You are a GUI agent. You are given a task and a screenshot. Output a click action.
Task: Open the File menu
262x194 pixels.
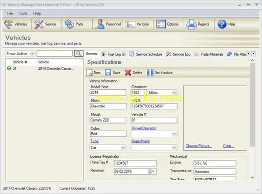pyautogui.click(x=10, y=13)
